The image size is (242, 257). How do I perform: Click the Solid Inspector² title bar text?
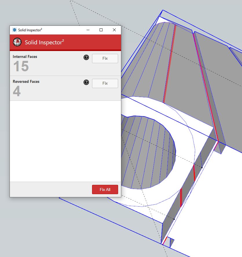[x=30, y=30]
